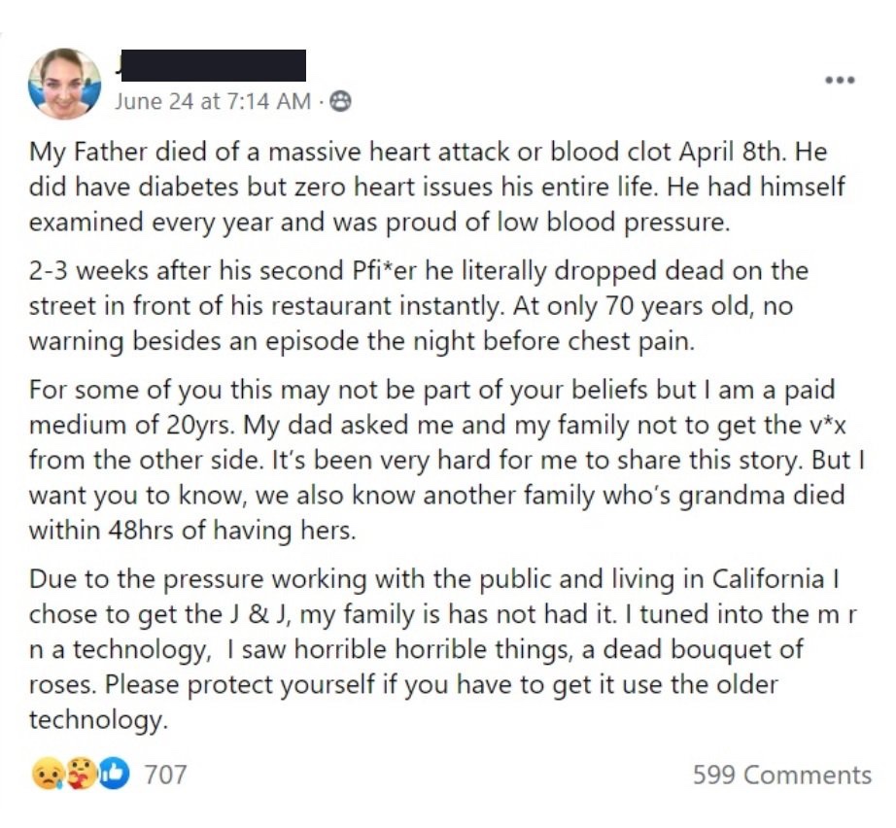Click the audience privacy icon beside timestamp
Screen dimensions: 896x828
pyautogui.click(x=341, y=101)
